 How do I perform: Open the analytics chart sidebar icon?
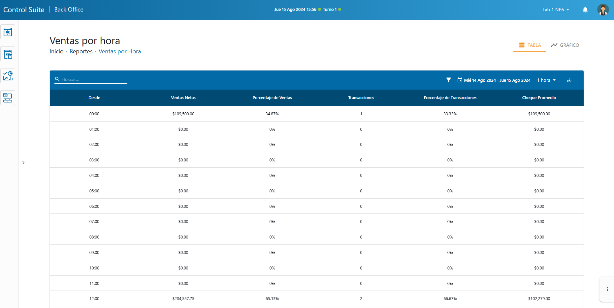coord(8,76)
